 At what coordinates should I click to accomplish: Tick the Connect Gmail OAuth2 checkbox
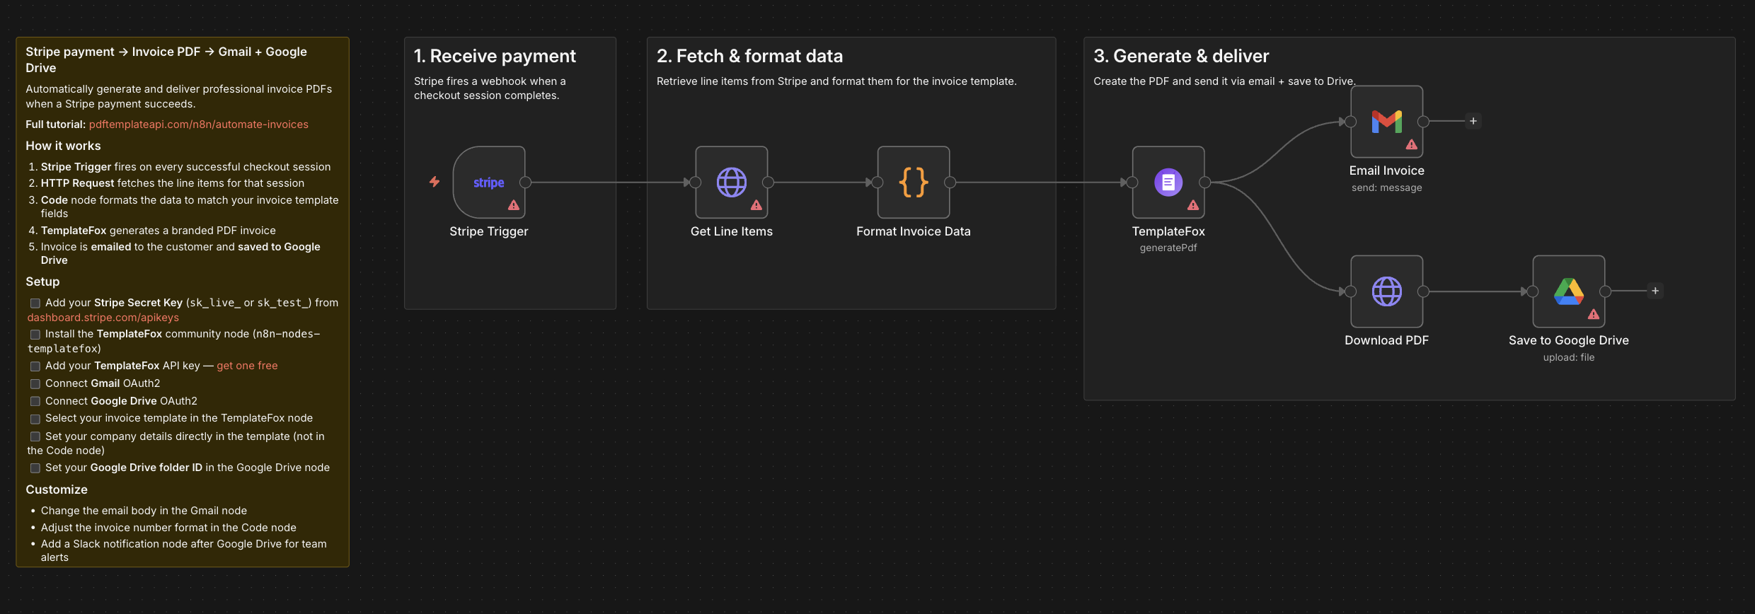35,383
